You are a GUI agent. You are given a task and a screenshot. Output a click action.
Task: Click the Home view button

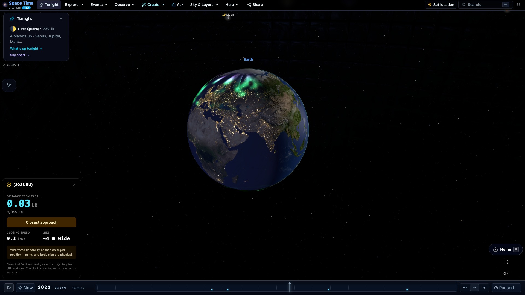pos(506,249)
